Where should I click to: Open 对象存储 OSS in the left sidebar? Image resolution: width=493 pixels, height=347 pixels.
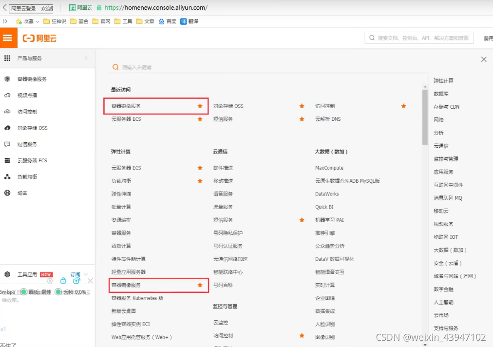32,128
